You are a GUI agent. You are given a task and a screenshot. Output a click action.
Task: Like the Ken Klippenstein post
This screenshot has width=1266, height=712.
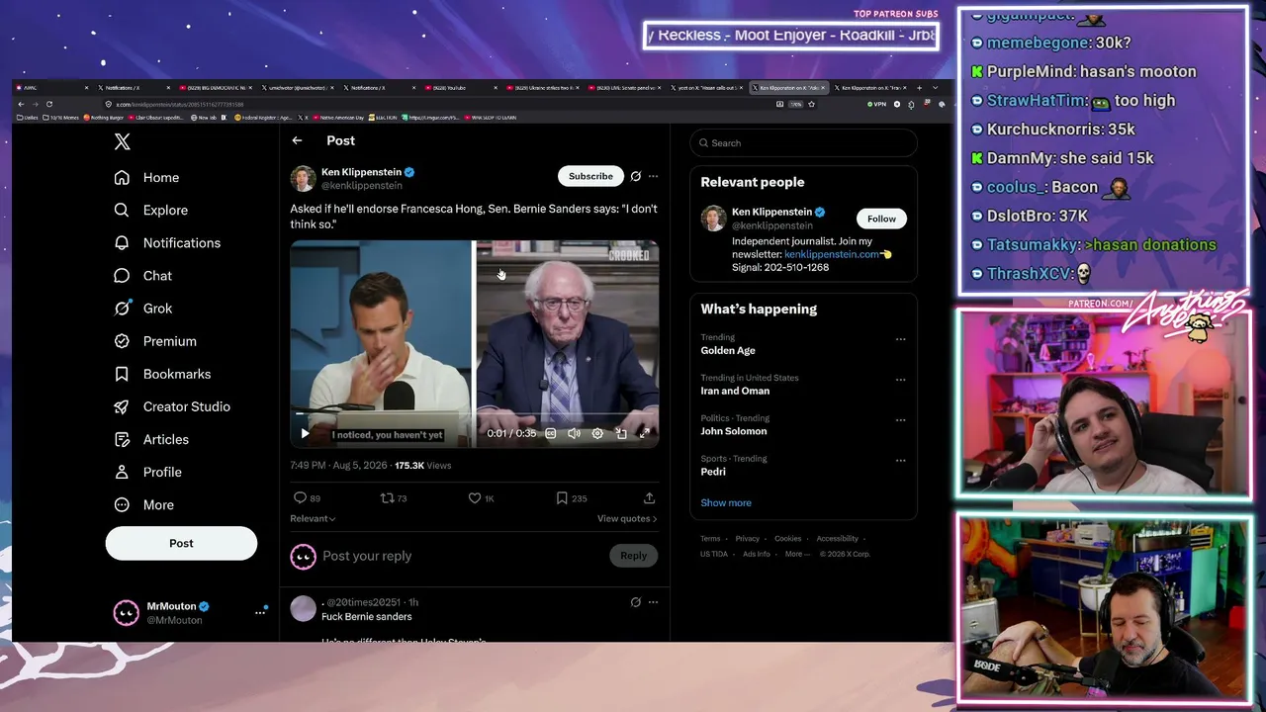pos(474,498)
